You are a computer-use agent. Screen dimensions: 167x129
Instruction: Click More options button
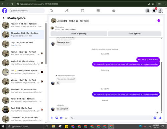tap(135, 34)
